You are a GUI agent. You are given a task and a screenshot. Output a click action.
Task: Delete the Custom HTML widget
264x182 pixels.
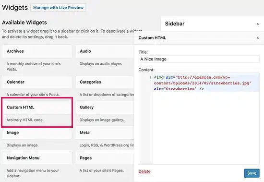144,171
